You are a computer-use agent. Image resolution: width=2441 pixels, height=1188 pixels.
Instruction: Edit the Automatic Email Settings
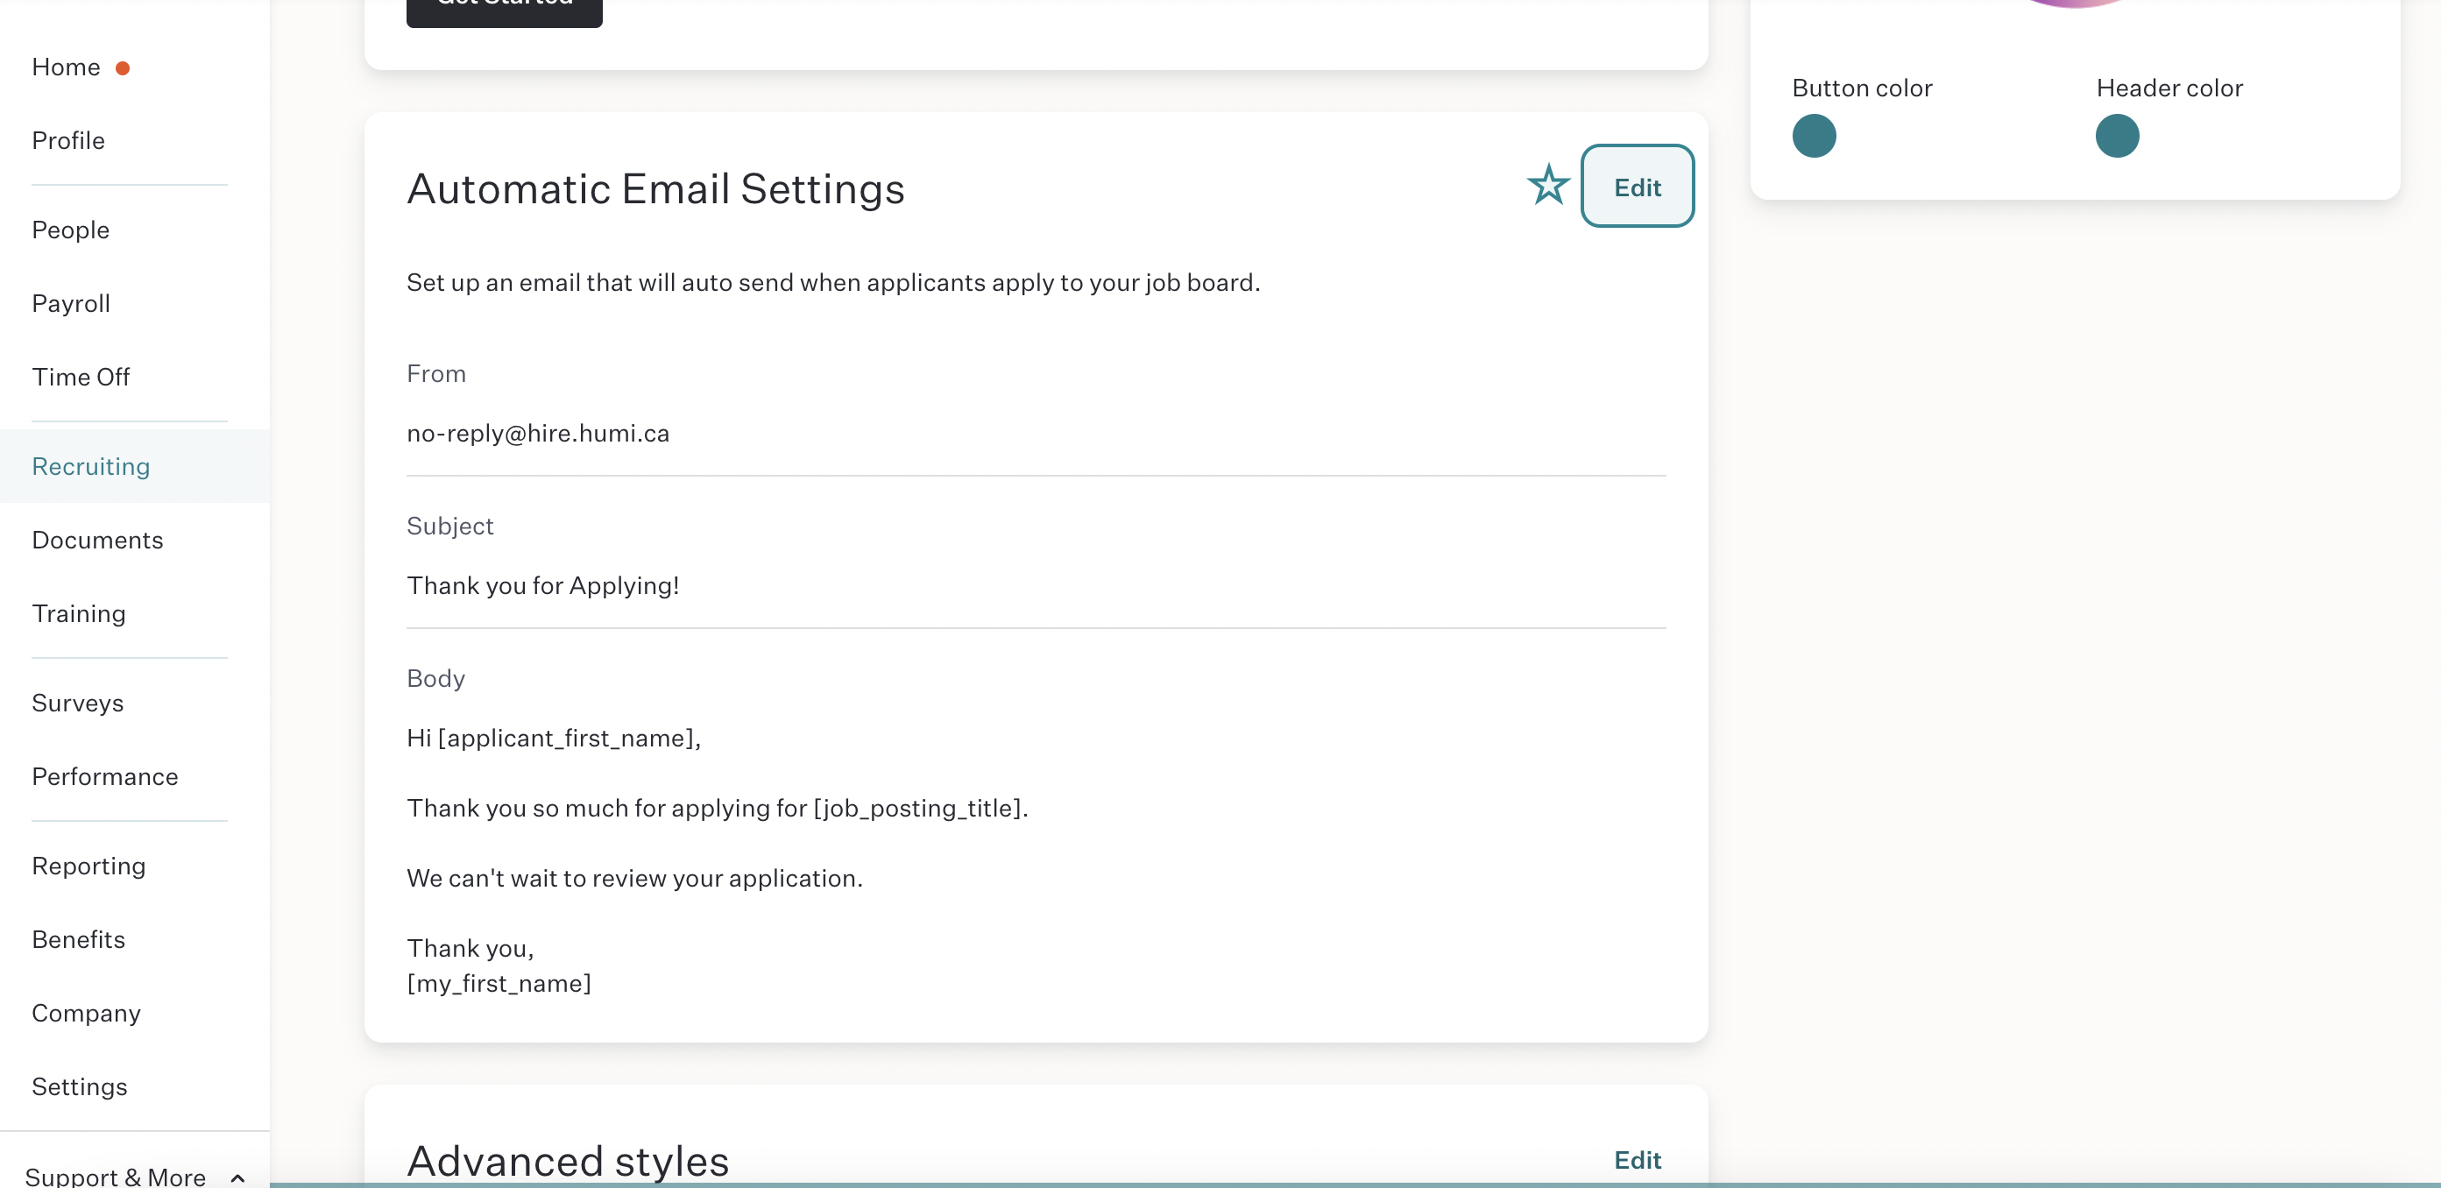pos(1637,186)
